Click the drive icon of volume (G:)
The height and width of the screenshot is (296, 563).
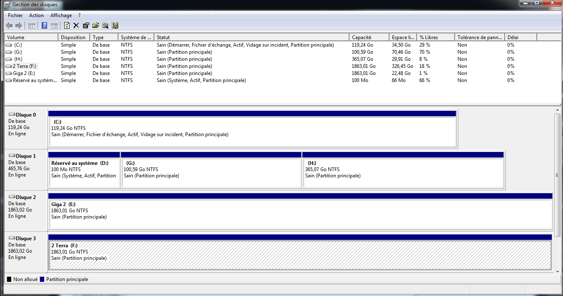point(9,52)
